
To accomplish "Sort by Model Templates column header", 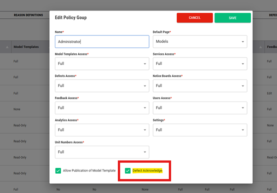I will pyautogui.click(x=26, y=47).
